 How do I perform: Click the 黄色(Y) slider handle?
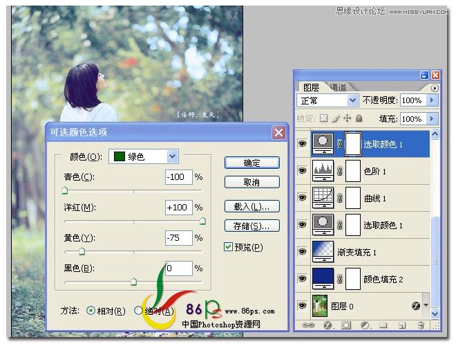pyautogui.click(x=82, y=251)
